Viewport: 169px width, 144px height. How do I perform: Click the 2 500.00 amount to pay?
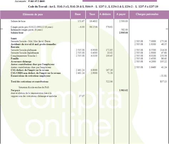click(x=124, y=21)
